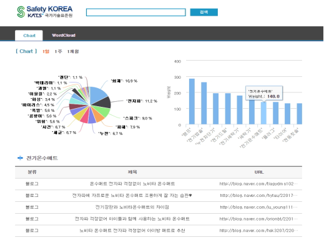The width and height of the screenshot is (324, 245).
Task: Click the Safety KOREA logo
Action: 45,12
